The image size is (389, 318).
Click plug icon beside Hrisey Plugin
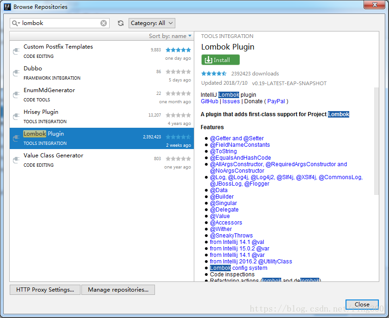click(x=16, y=117)
